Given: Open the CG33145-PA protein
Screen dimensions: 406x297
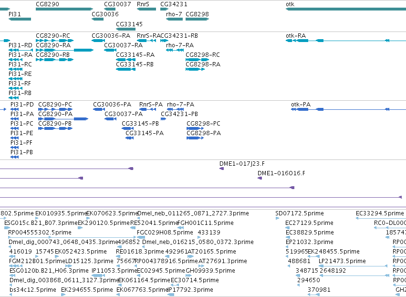Looking at the screenshot, I should coord(145,133).
